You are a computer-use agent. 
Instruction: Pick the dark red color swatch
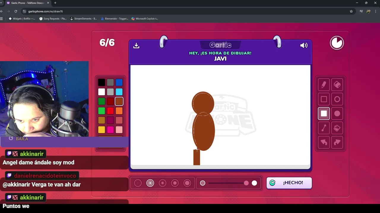(110, 101)
